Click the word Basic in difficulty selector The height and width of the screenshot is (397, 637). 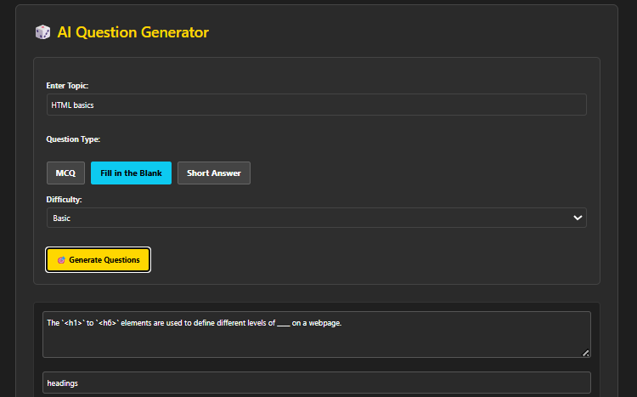(x=62, y=218)
